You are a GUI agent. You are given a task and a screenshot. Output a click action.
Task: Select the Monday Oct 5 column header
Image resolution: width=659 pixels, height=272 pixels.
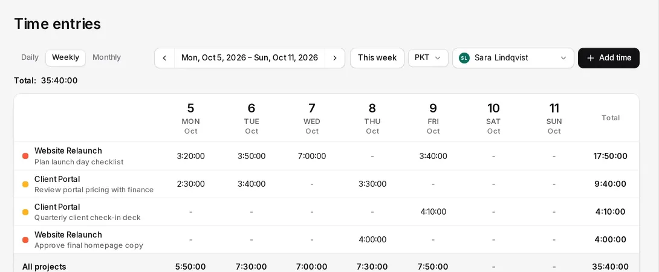click(x=191, y=118)
